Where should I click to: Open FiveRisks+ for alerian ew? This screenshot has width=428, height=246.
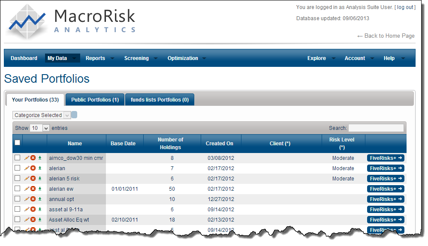coord(386,189)
